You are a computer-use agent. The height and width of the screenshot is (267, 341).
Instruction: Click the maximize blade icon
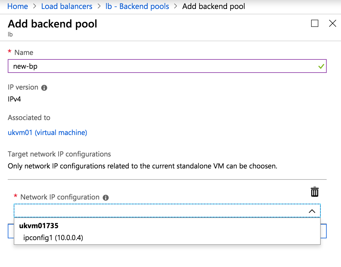(314, 23)
